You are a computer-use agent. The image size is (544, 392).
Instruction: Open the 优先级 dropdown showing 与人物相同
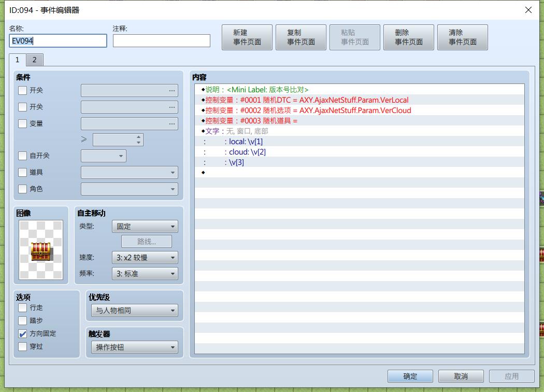(135, 311)
